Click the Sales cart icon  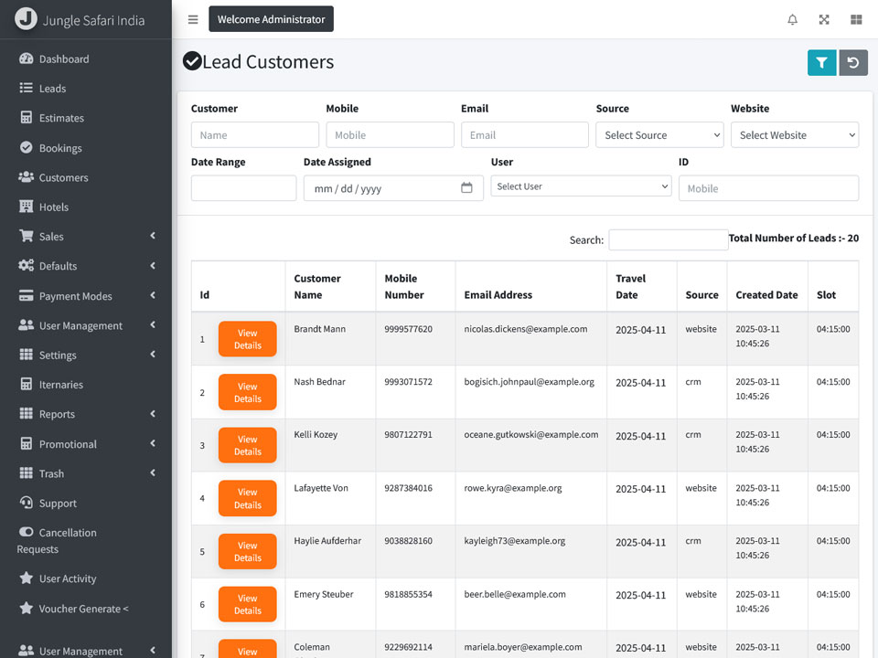26,236
